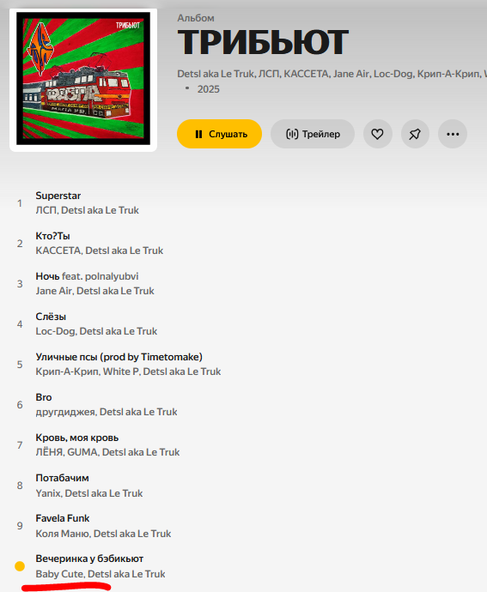This screenshot has width=487, height=592.
Task: Select track Favela Funk
Action: (x=63, y=518)
